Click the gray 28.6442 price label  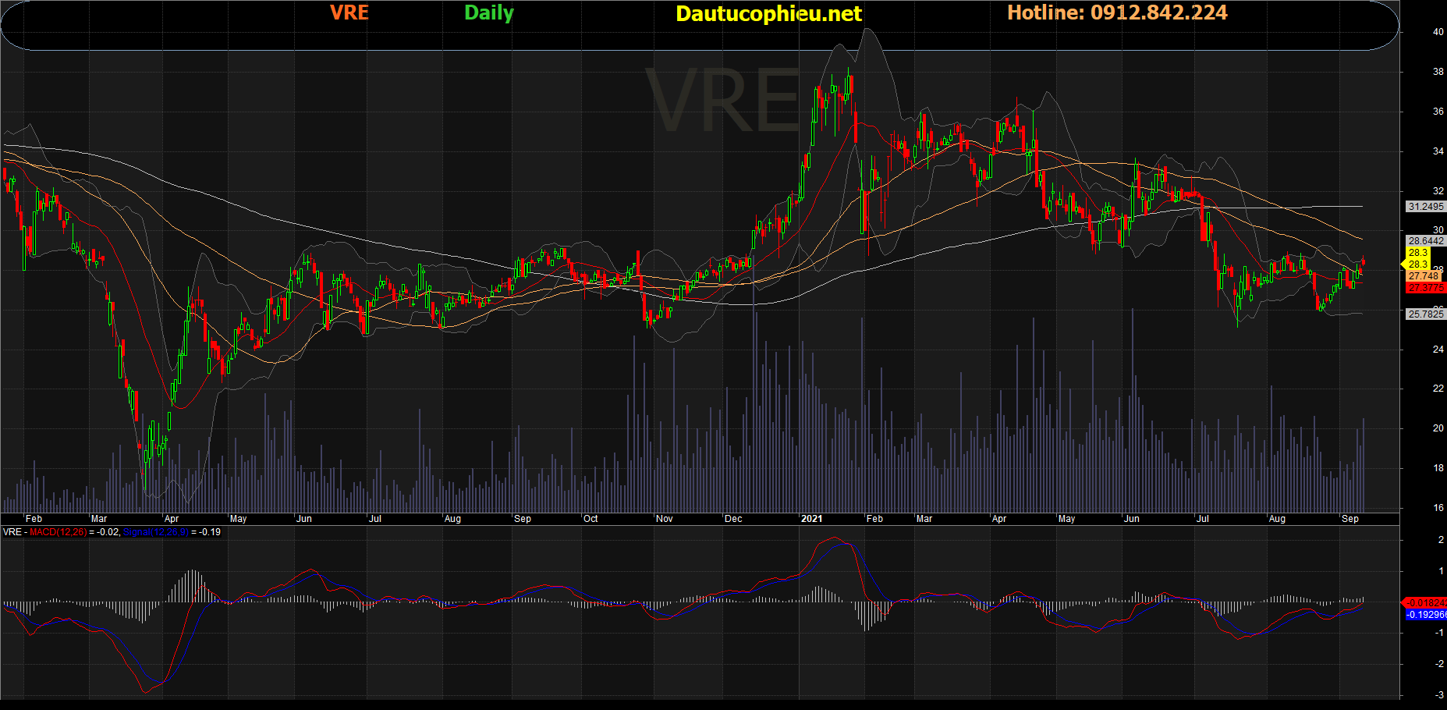(1425, 241)
